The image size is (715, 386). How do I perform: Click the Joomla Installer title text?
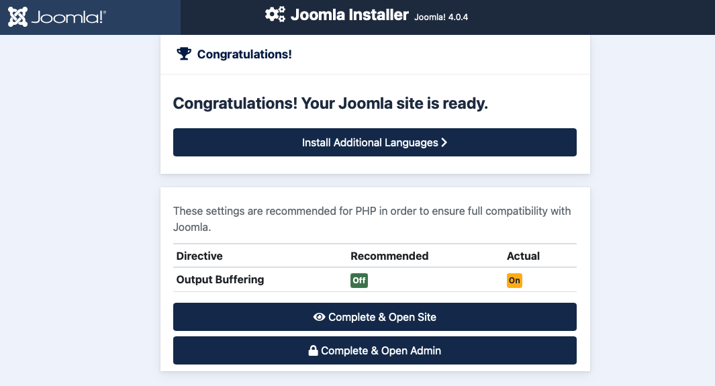point(349,15)
